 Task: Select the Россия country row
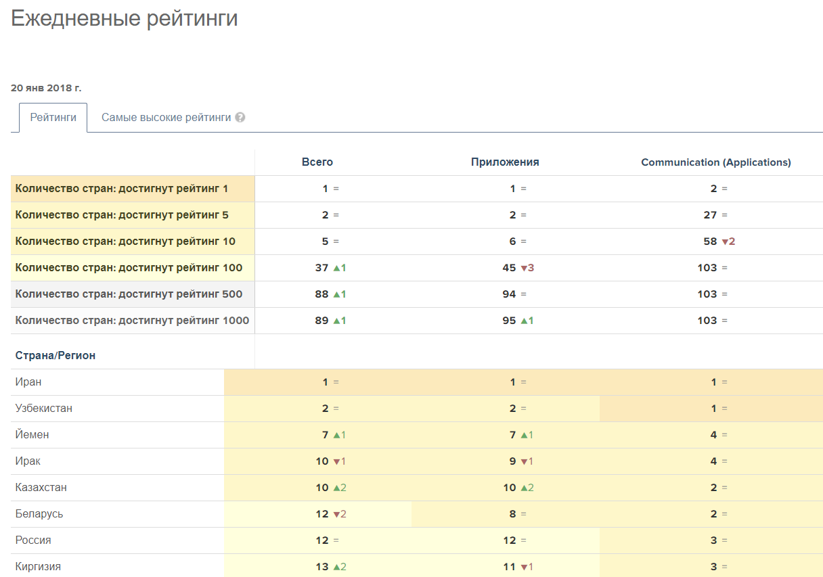tap(33, 540)
